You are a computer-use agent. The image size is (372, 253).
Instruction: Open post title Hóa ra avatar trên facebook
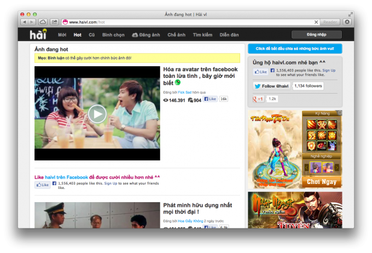pyautogui.click(x=200, y=76)
